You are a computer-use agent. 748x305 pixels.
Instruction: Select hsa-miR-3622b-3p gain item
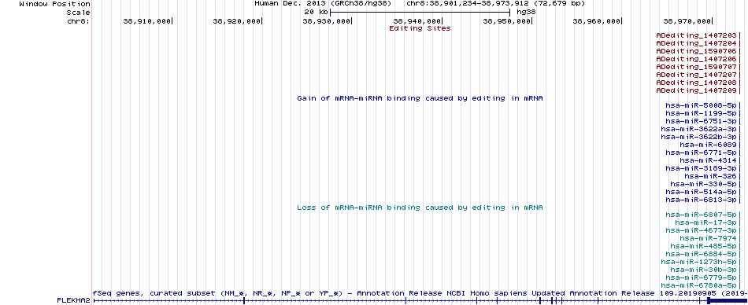(x=699, y=138)
